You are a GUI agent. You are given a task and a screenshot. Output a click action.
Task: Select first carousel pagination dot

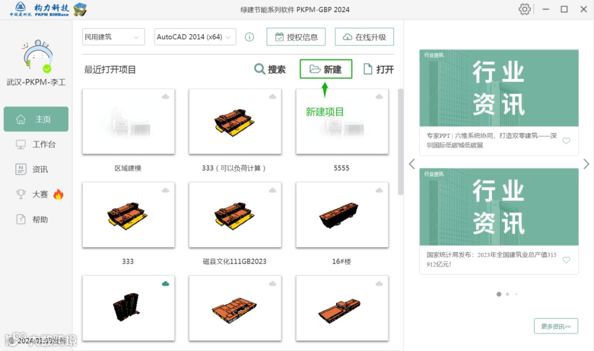pos(499,294)
